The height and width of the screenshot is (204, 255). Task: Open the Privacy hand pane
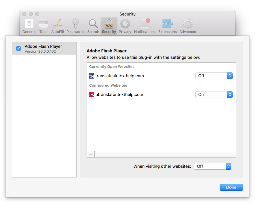[x=125, y=26]
